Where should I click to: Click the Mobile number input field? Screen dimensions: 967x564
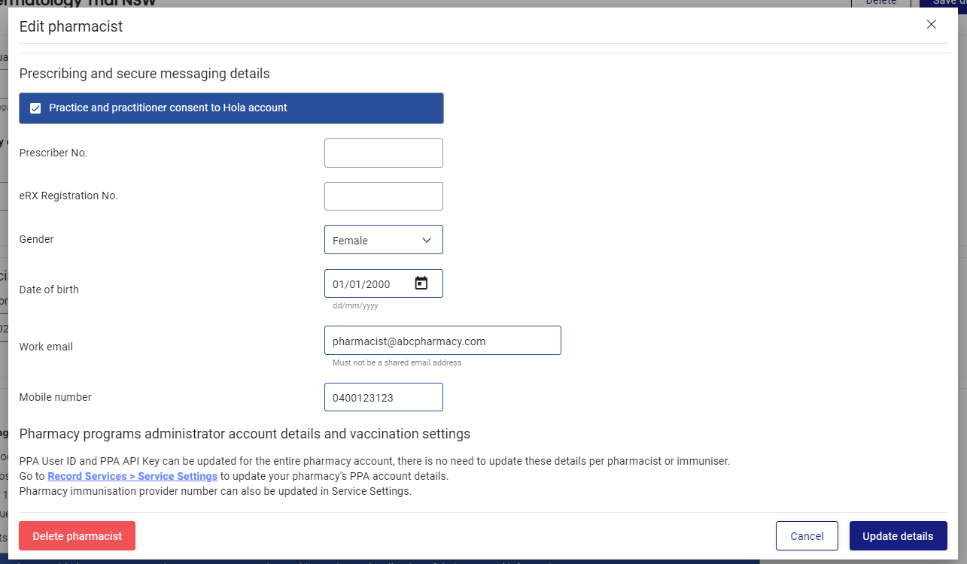pyautogui.click(x=384, y=397)
